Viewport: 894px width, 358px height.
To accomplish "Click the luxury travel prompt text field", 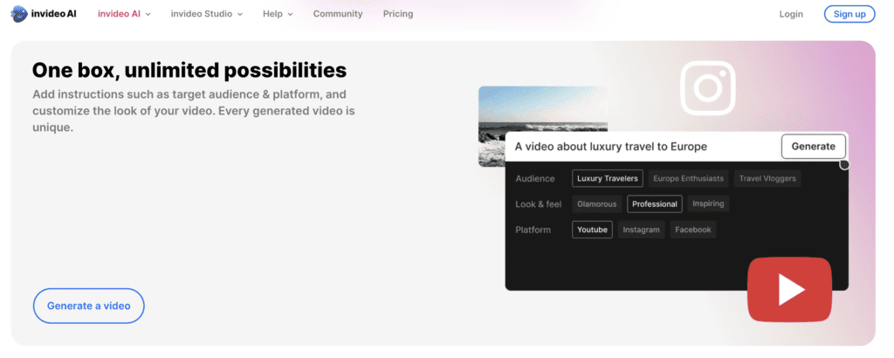I will (643, 147).
